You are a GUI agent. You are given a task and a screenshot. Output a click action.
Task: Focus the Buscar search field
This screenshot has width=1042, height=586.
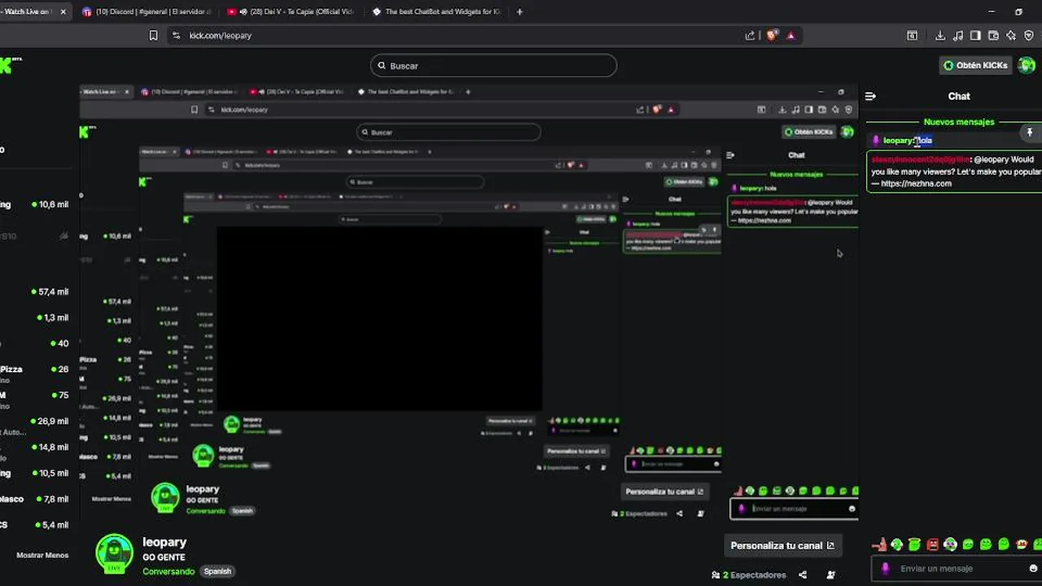click(493, 66)
